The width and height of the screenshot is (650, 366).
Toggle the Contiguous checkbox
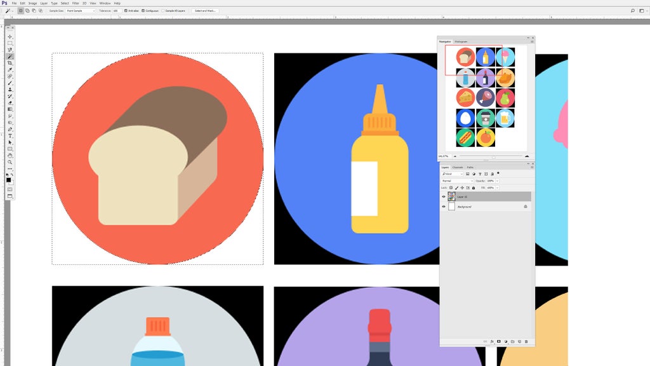click(143, 11)
